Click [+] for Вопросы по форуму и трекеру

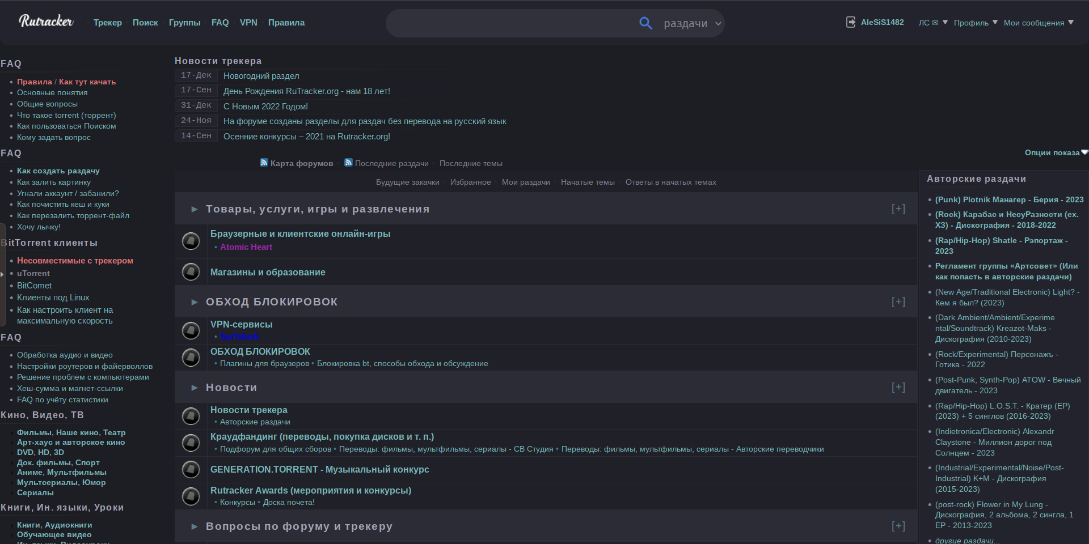[x=898, y=526]
